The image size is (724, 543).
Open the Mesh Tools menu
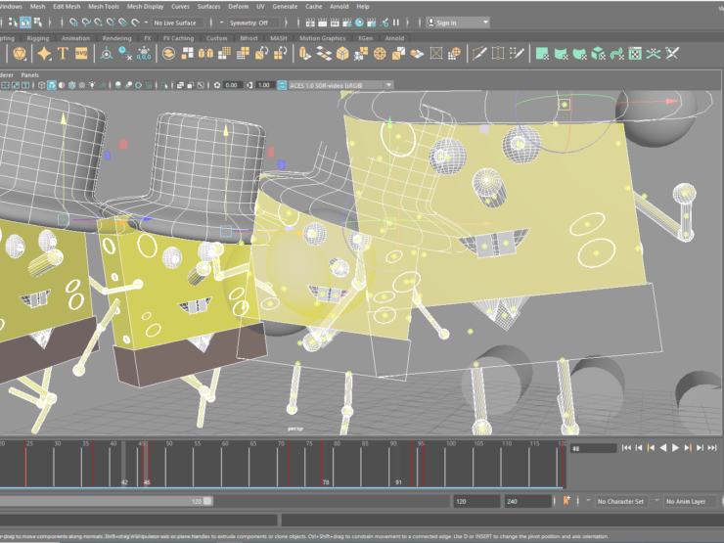104,7
